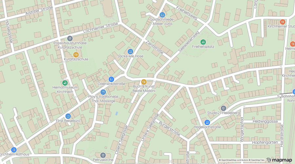295x164 pixels.
Task: Select the Kirchheim Rathaus transit stop icon
Action: (13, 150)
